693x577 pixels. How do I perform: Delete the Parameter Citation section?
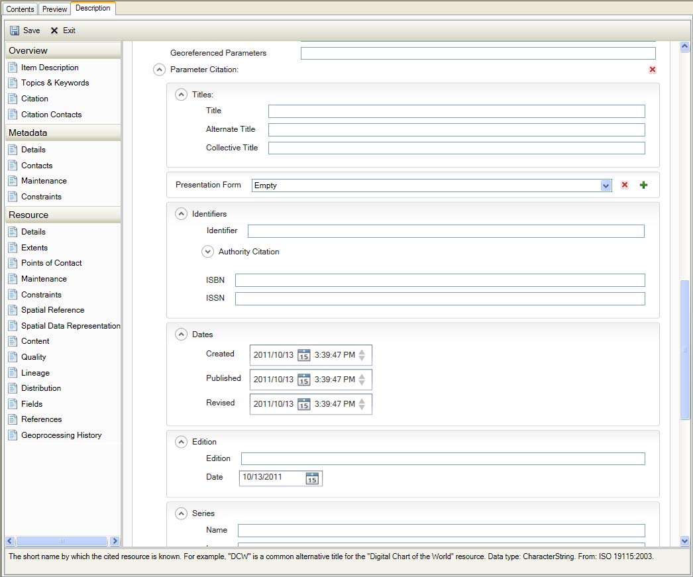pyautogui.click(x=652, y=70)
